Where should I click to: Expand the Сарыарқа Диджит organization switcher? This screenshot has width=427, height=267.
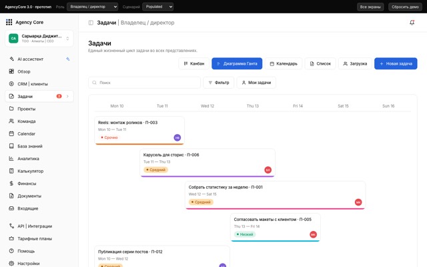39,39
